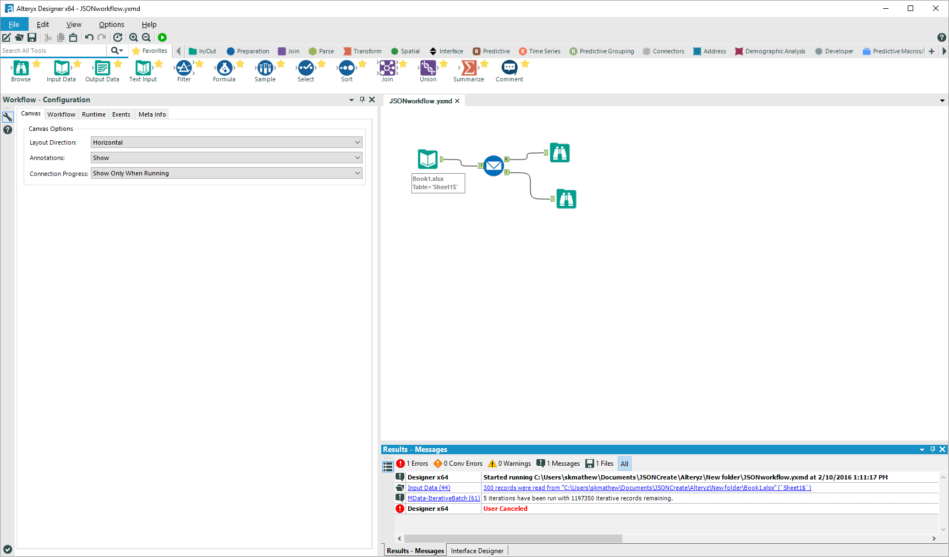Toggle the 1 Files filter
This screenshot has width=949, height=557.
click(600, 464)
